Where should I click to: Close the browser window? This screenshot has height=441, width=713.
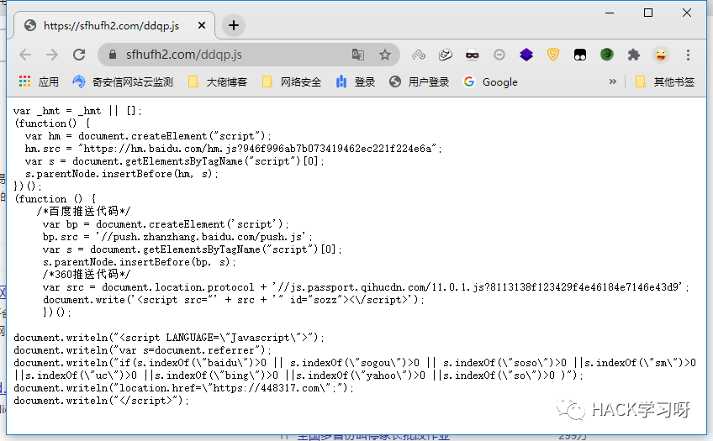[x=687, y=13]
